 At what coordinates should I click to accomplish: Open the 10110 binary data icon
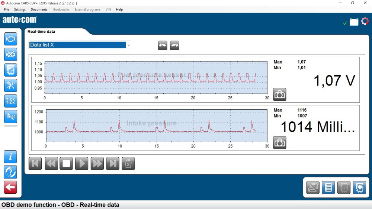pos(10,116)
